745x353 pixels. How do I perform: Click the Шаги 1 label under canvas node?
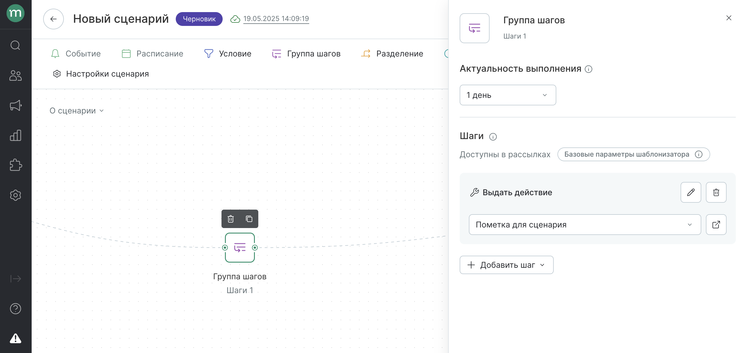[x=240, y=290]
